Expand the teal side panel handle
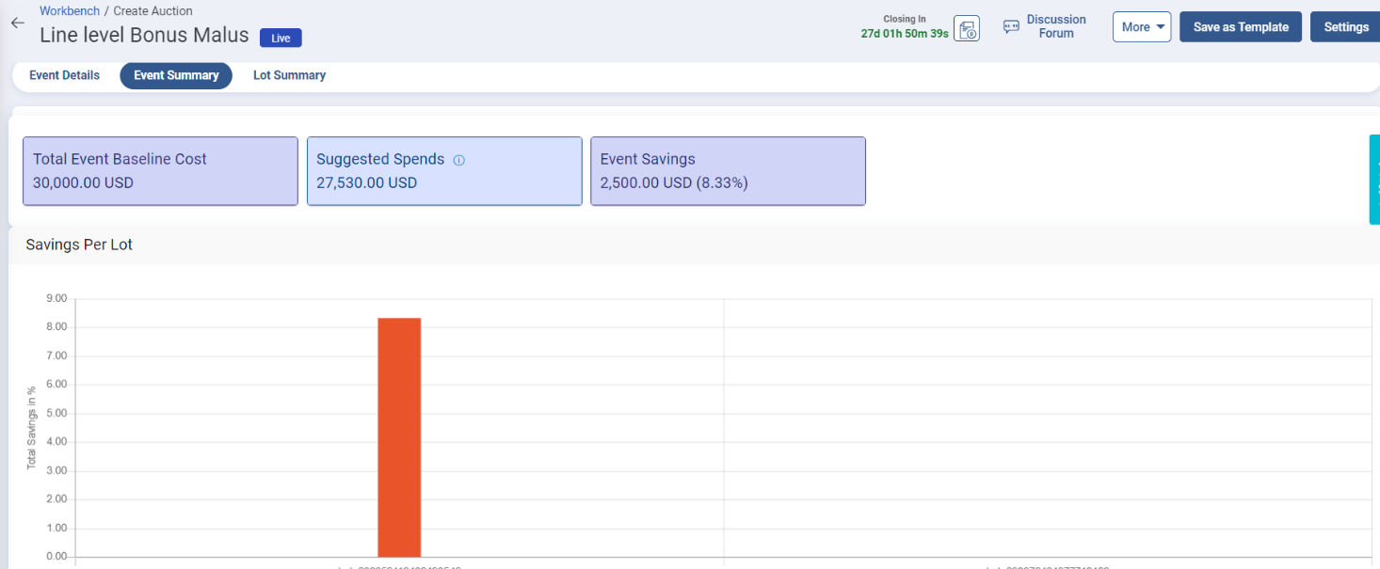Screen dimensions: 1380x569 click(x=1373, y=179)
